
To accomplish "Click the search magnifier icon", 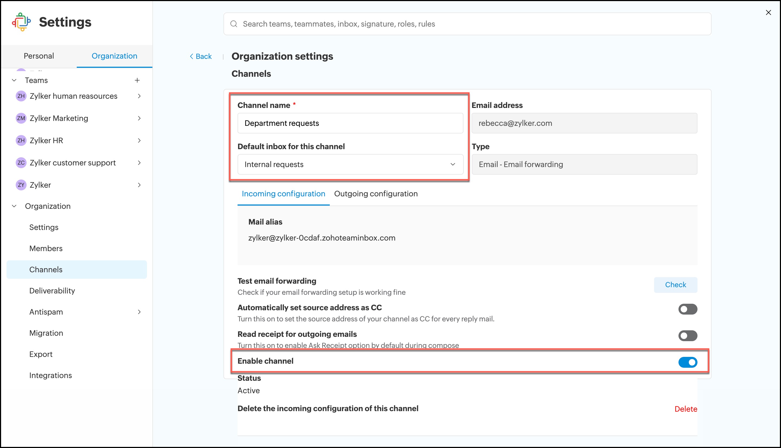I will tap(234, 24).
